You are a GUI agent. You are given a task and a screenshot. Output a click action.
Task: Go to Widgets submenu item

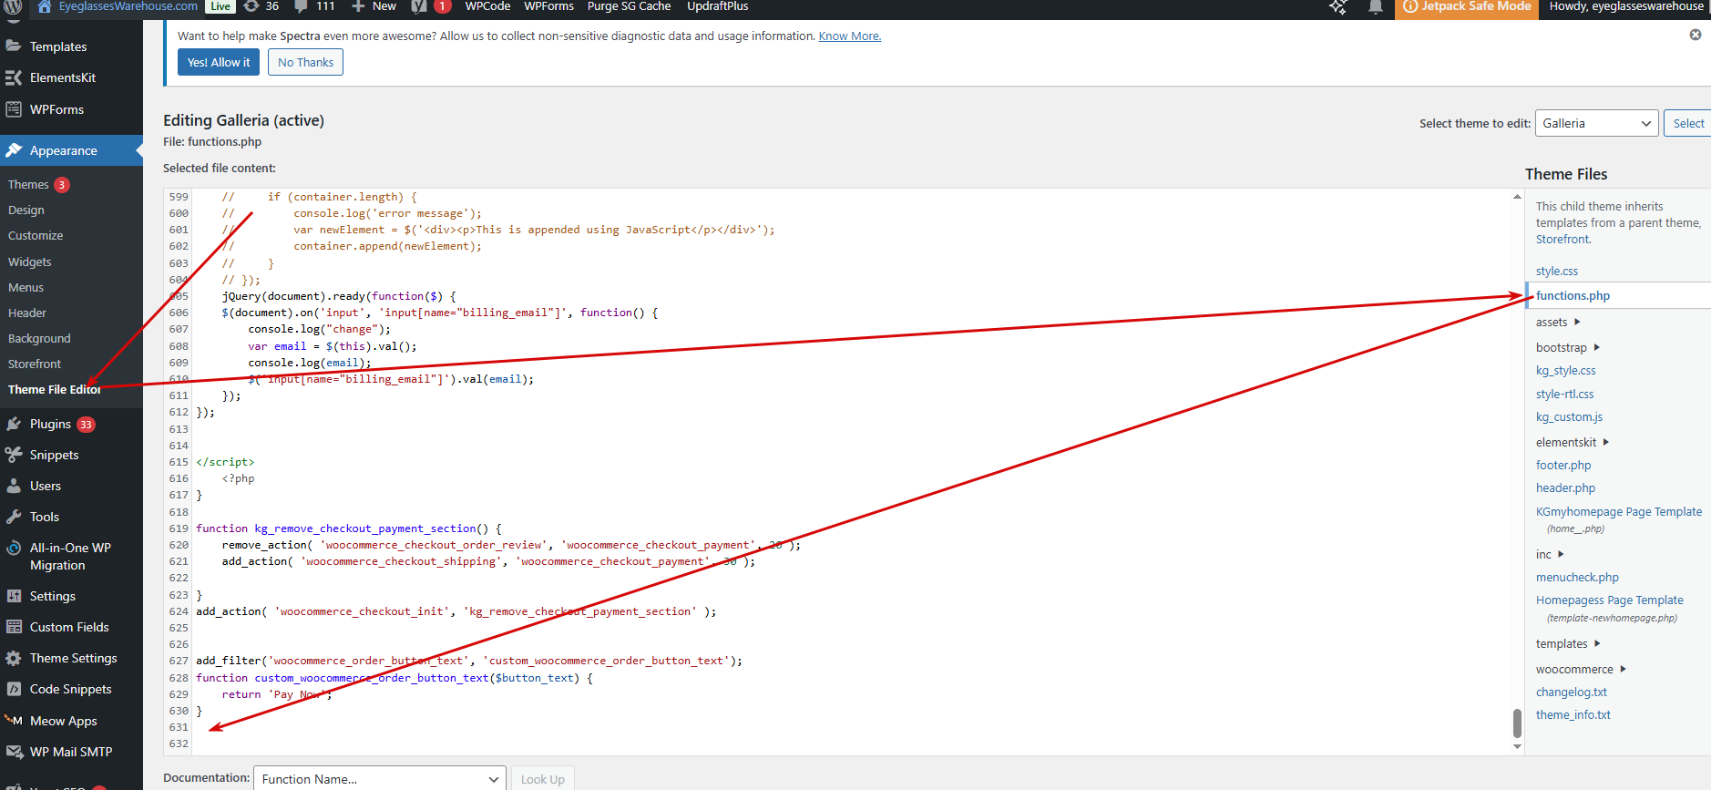30,262
